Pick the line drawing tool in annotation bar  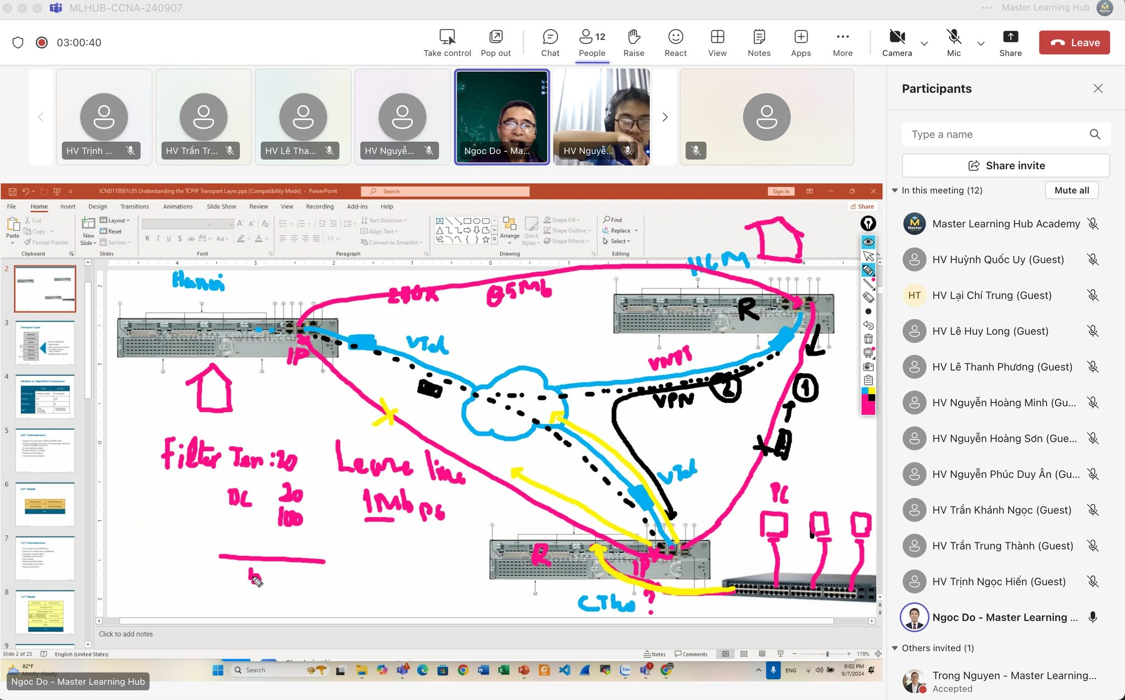click(868, 283)
